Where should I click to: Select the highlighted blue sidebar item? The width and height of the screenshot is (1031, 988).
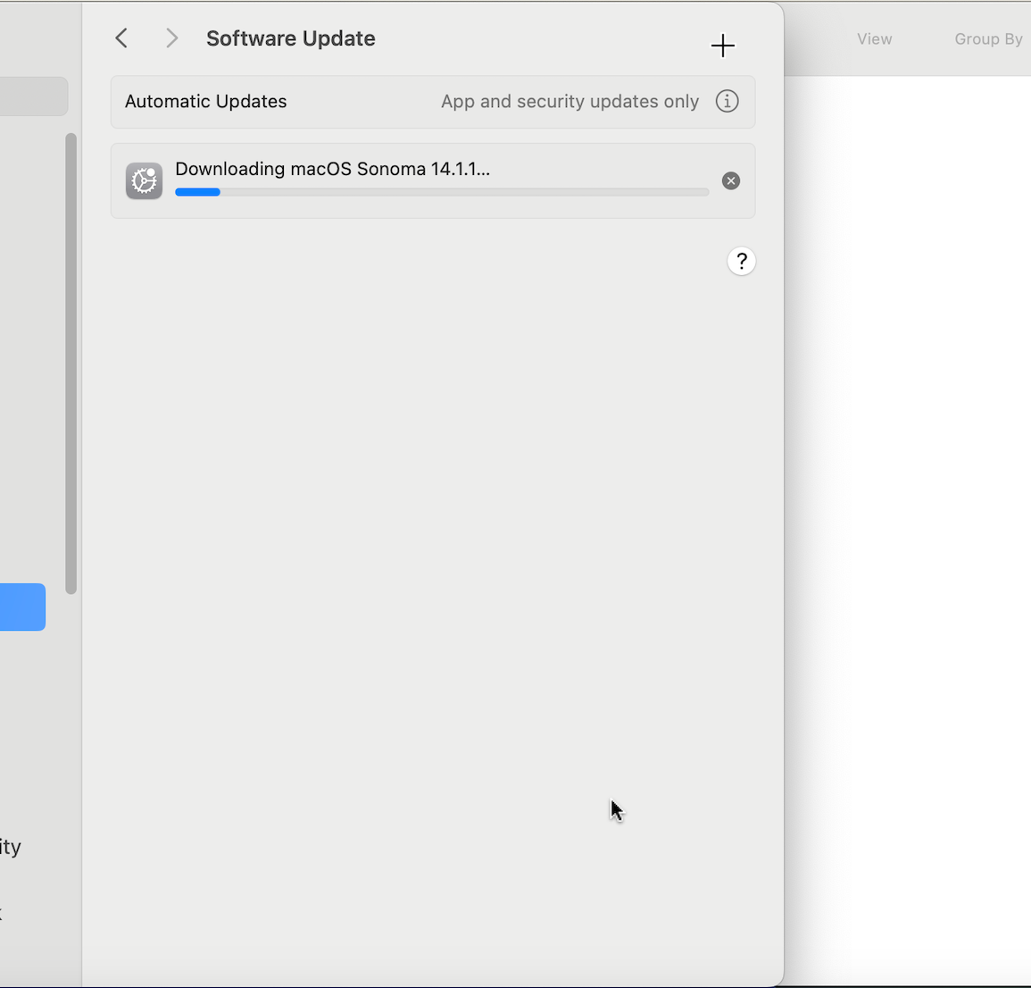pos(22,607)
